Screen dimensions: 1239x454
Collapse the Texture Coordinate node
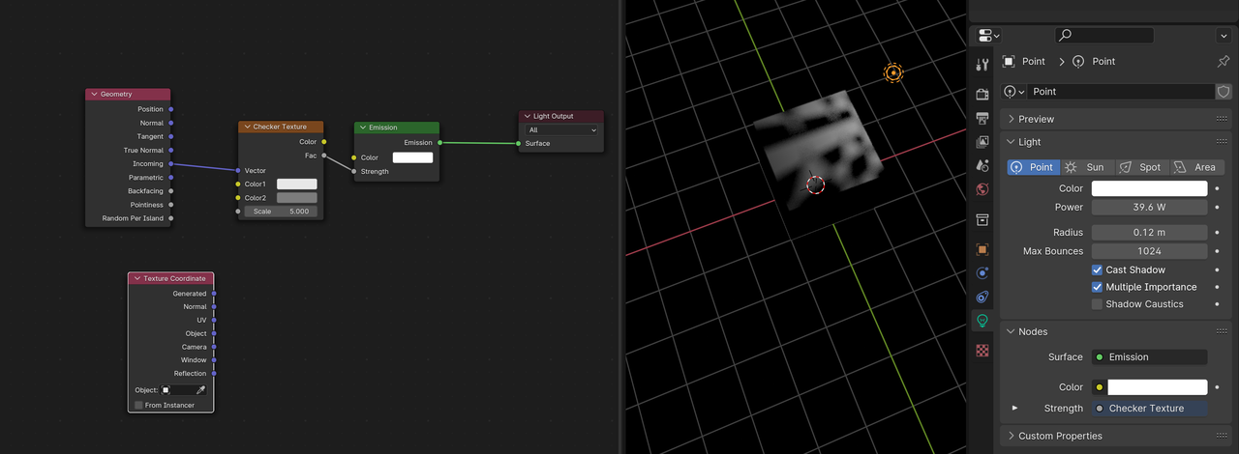coord(136,278)
